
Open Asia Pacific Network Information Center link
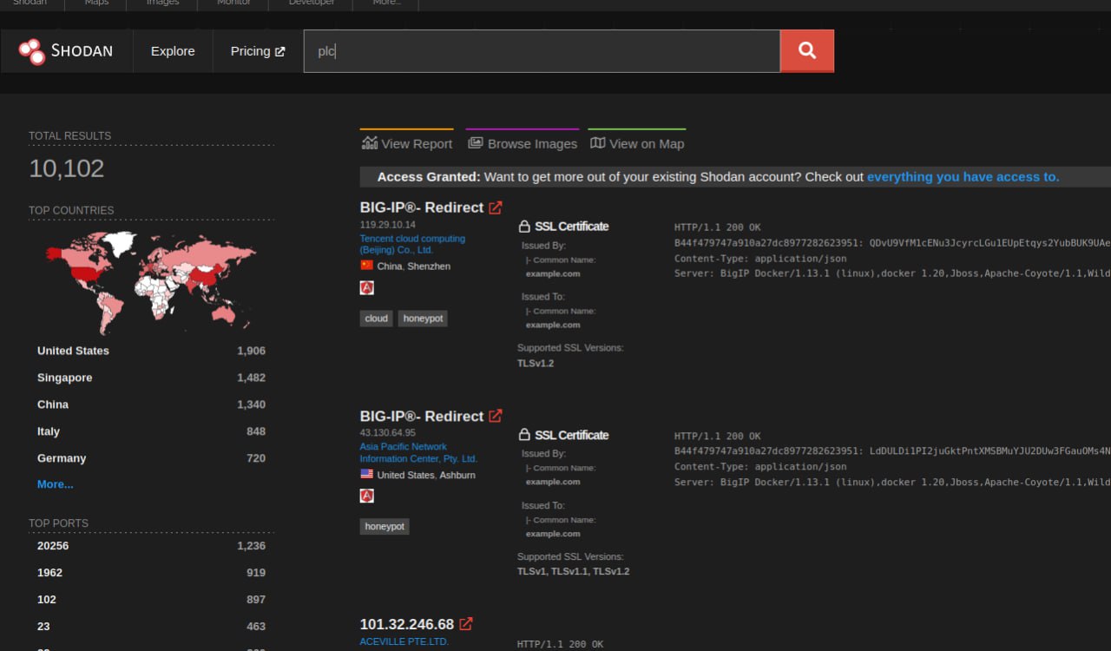pos(418,452)
